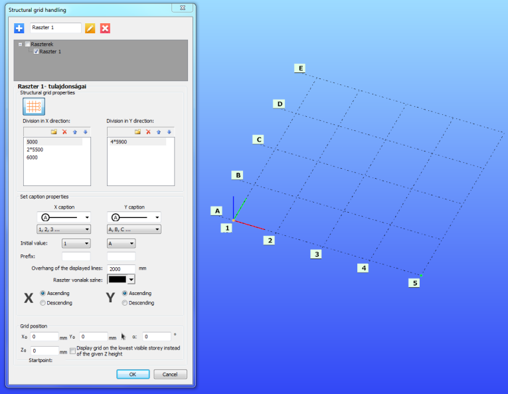Screen dimensions: 508x394
Task: Select X Descending radio button
Action: pyautogui.click(x=42, y=303)
